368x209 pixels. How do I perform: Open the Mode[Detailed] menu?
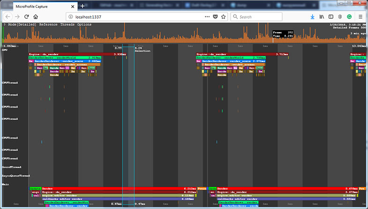click(x=22, y=24)
